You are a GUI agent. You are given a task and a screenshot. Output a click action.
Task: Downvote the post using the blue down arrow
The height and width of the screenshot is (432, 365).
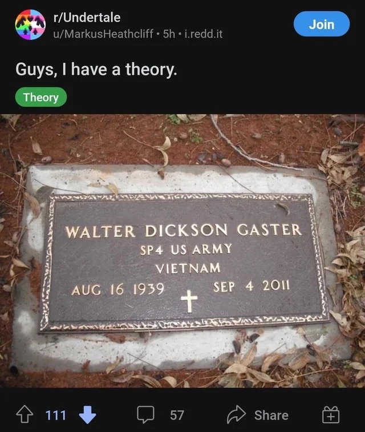tap(87, 414)
